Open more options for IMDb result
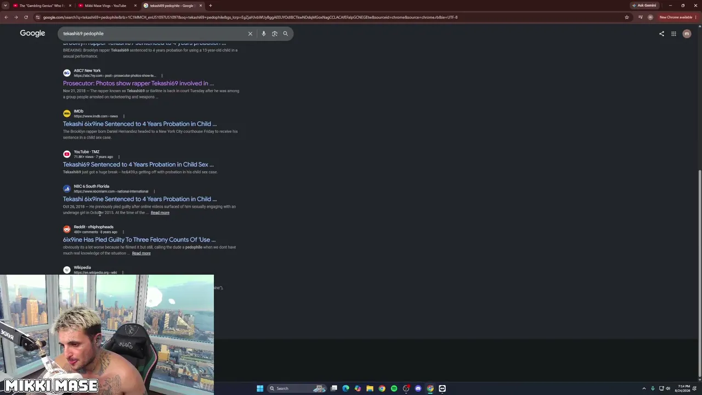702x395 pixels. click(123, 116)
